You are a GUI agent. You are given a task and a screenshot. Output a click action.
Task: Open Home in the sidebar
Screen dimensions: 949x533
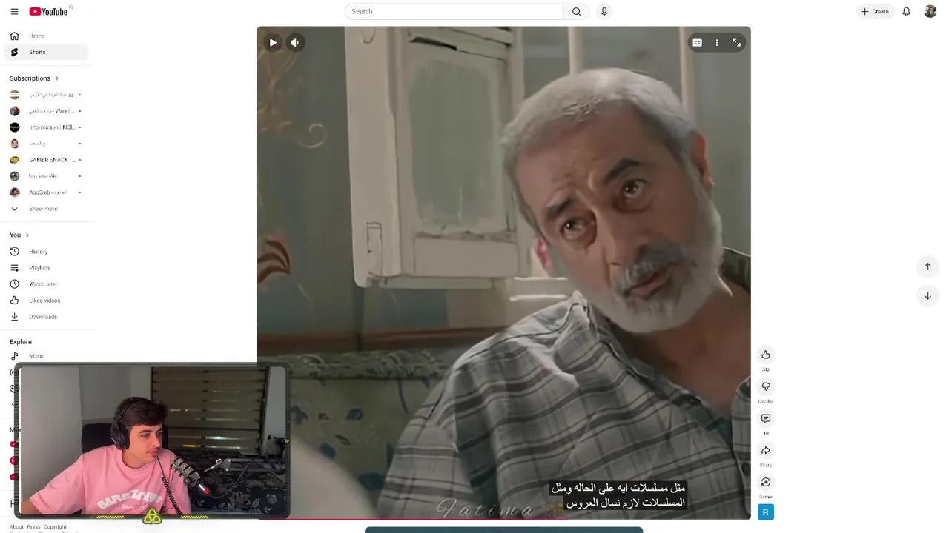(46, 36)
